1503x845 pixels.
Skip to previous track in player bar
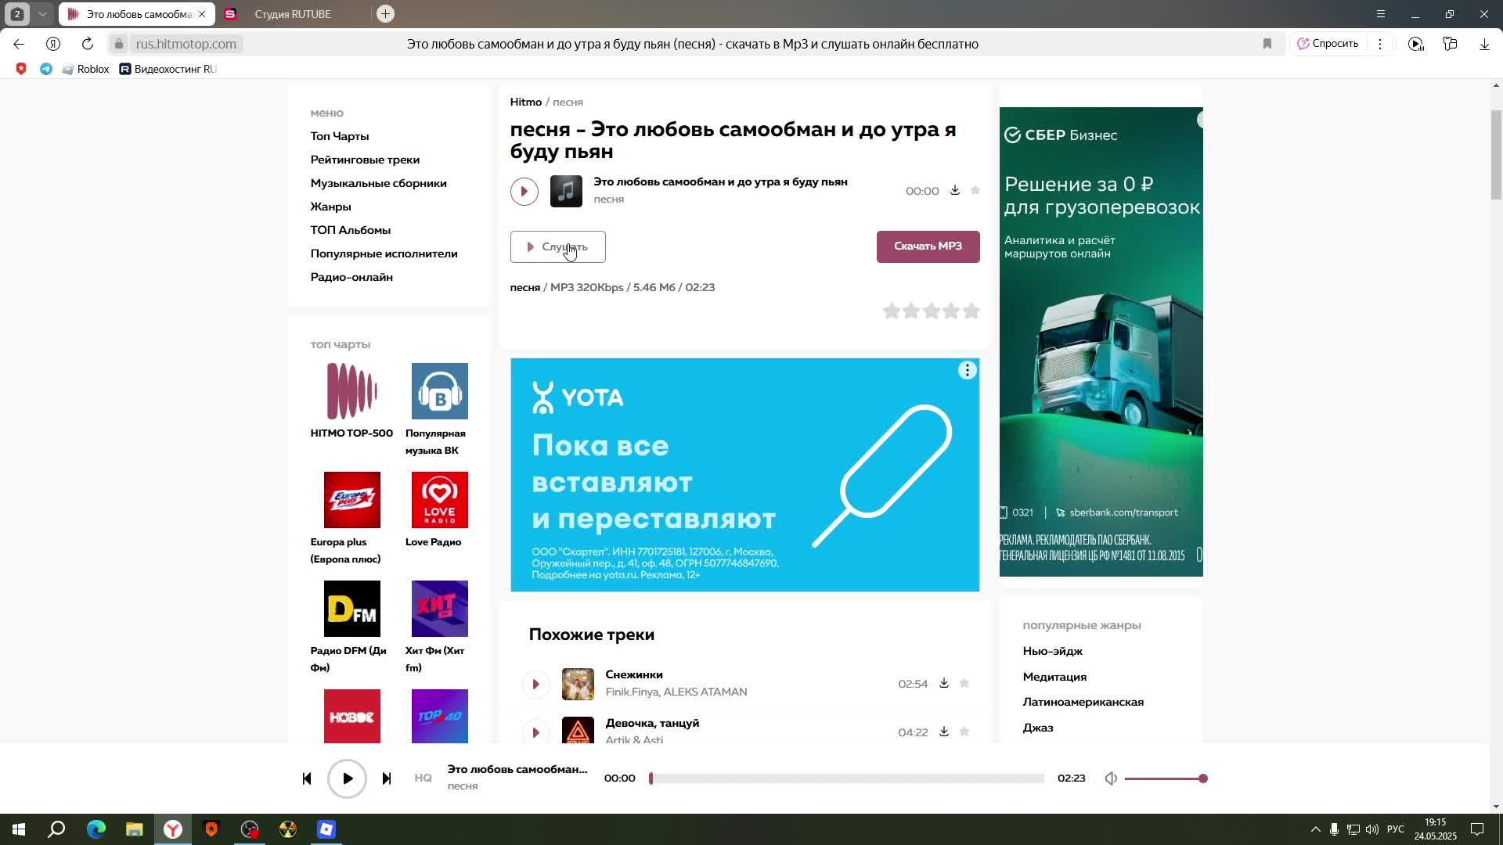307,778
